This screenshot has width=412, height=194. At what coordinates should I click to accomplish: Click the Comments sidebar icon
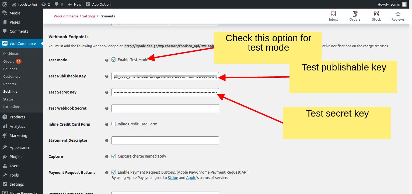pyautogui.click(x=5, y=31)
